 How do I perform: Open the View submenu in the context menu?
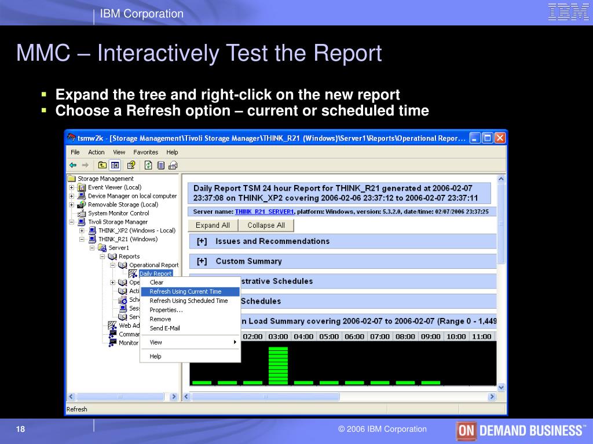[190, 342]
